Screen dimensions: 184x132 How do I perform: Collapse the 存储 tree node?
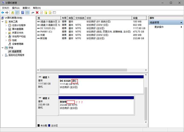(x=3, y=48)
